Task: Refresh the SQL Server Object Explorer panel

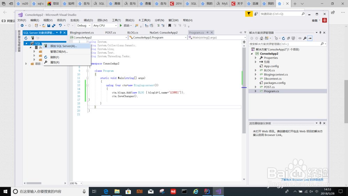Action: point(26,38)
